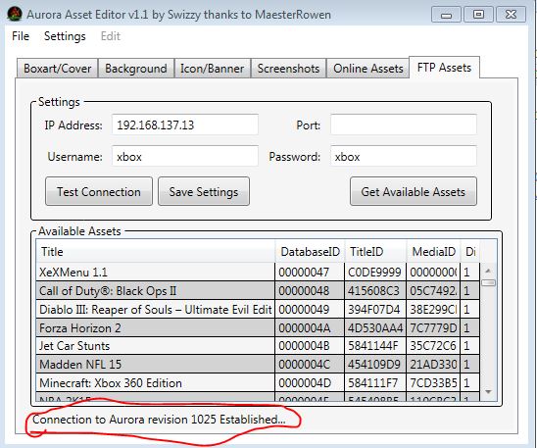Click the Test Connection button
Viewport: 537px width, 448px height.
[x=99, y=191]
